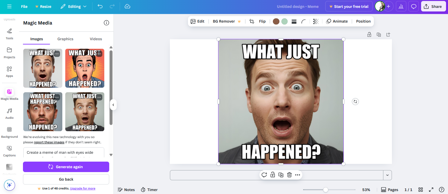Toggle the Notes panel
The image size is (448, 194).
coord(126,189)
